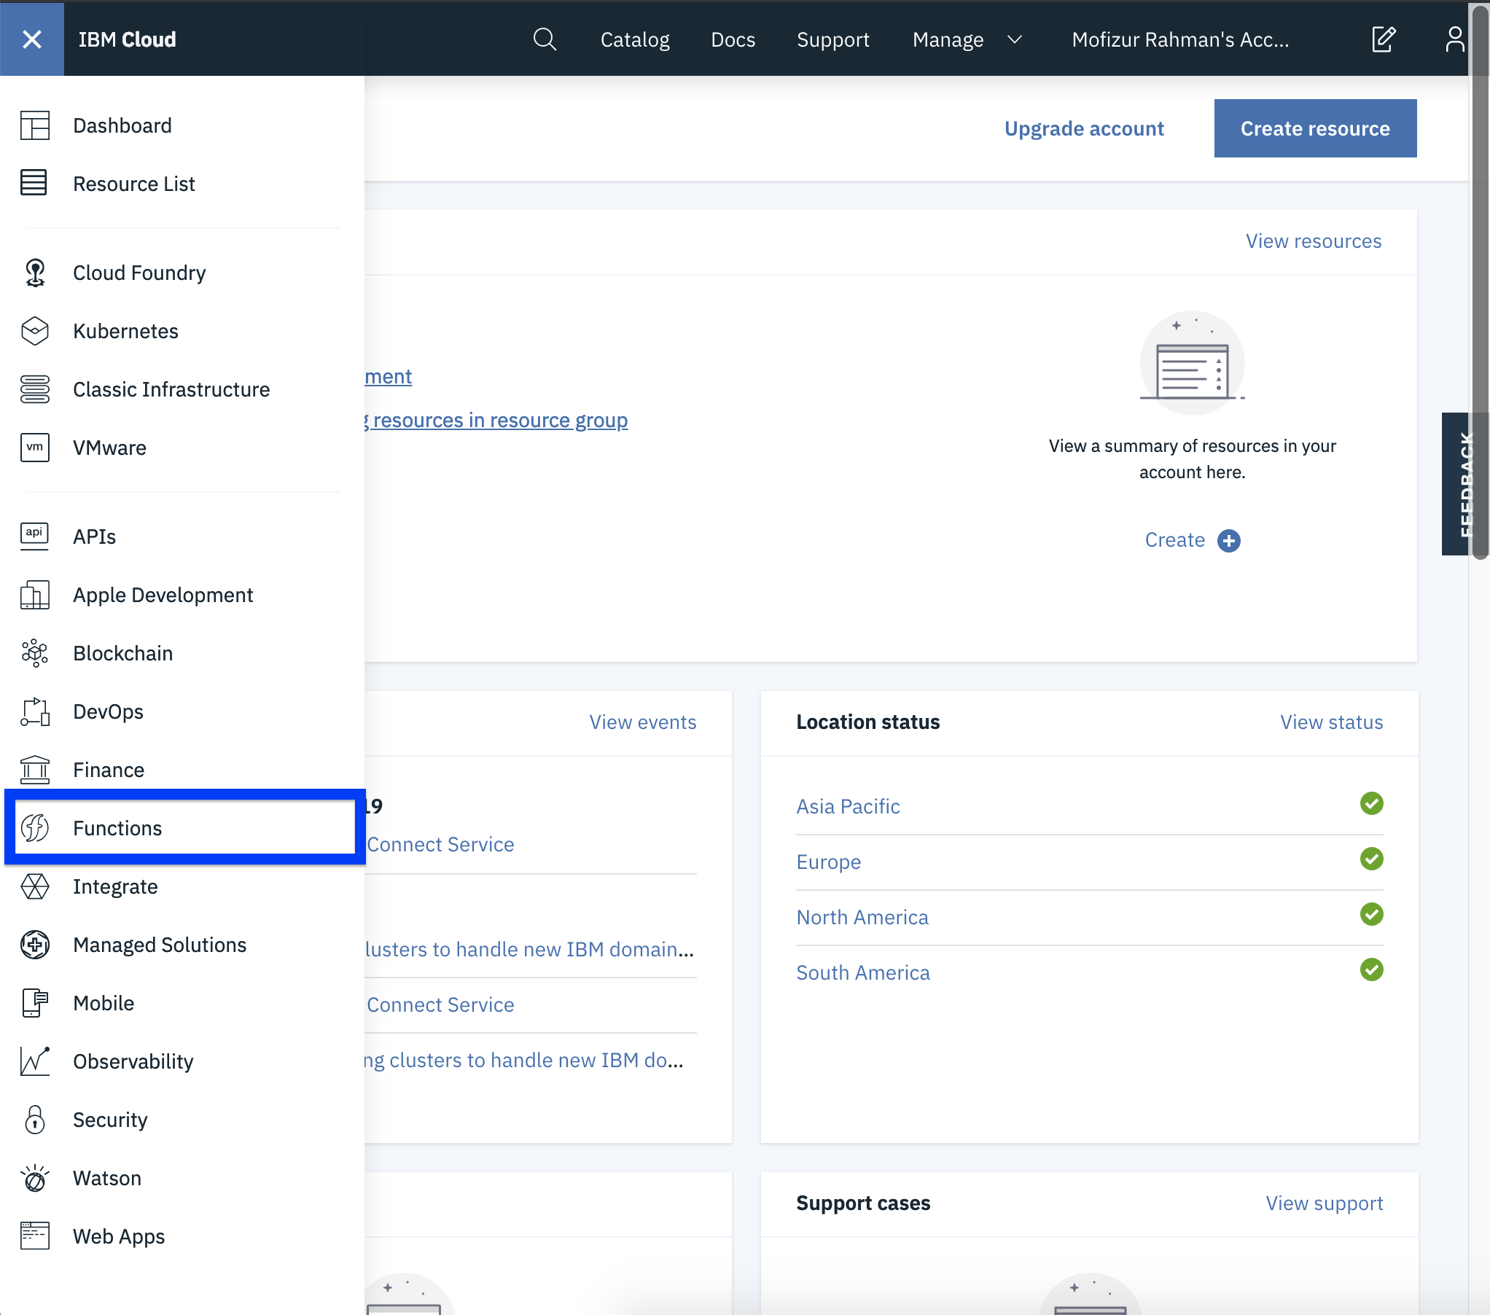
Task: Click the edit notepad icon in the header
Action: [1383, 39]
